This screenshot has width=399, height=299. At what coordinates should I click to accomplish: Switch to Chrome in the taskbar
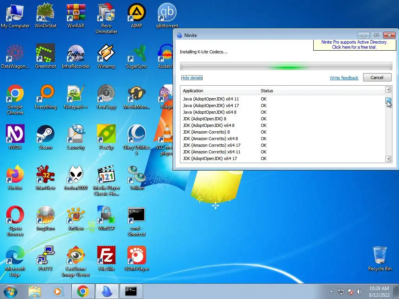(x=83, y=291)
